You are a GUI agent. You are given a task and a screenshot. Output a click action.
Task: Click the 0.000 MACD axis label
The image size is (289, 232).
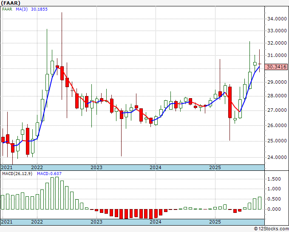pyautogui.click(x=275, y=209)
